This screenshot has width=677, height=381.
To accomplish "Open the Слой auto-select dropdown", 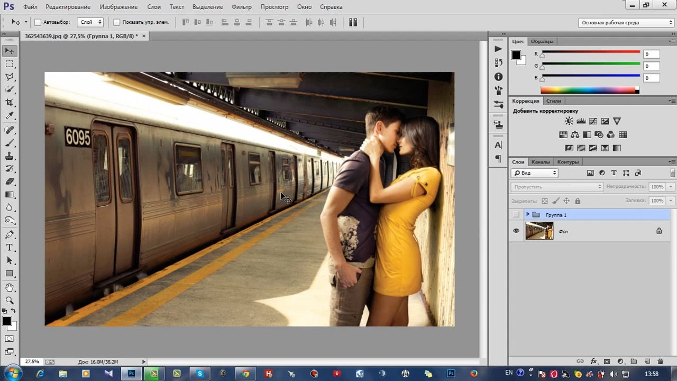I will click(x=90, y=22).
